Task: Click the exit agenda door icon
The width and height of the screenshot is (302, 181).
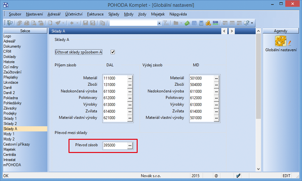Action: click(x=10, y=23)
